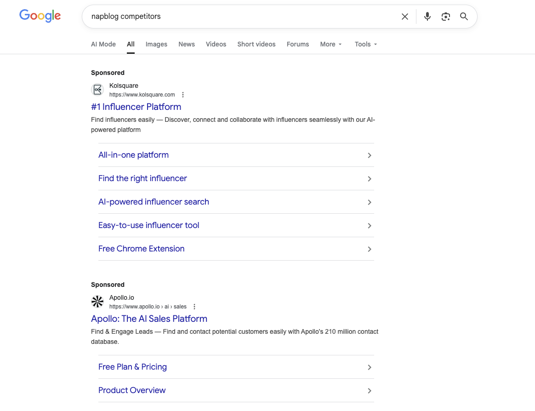Open Apollo.io ad three-dot options

(194, 307)
